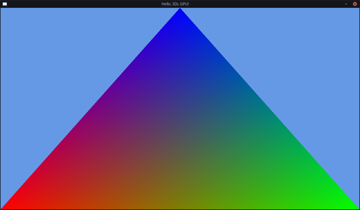This screenshot has width=360, height=210.
Task: Click empty title bar space left of the title
Action: [84, 4]
